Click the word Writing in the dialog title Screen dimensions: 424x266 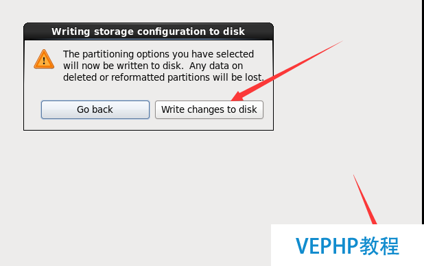coord(71,31)
